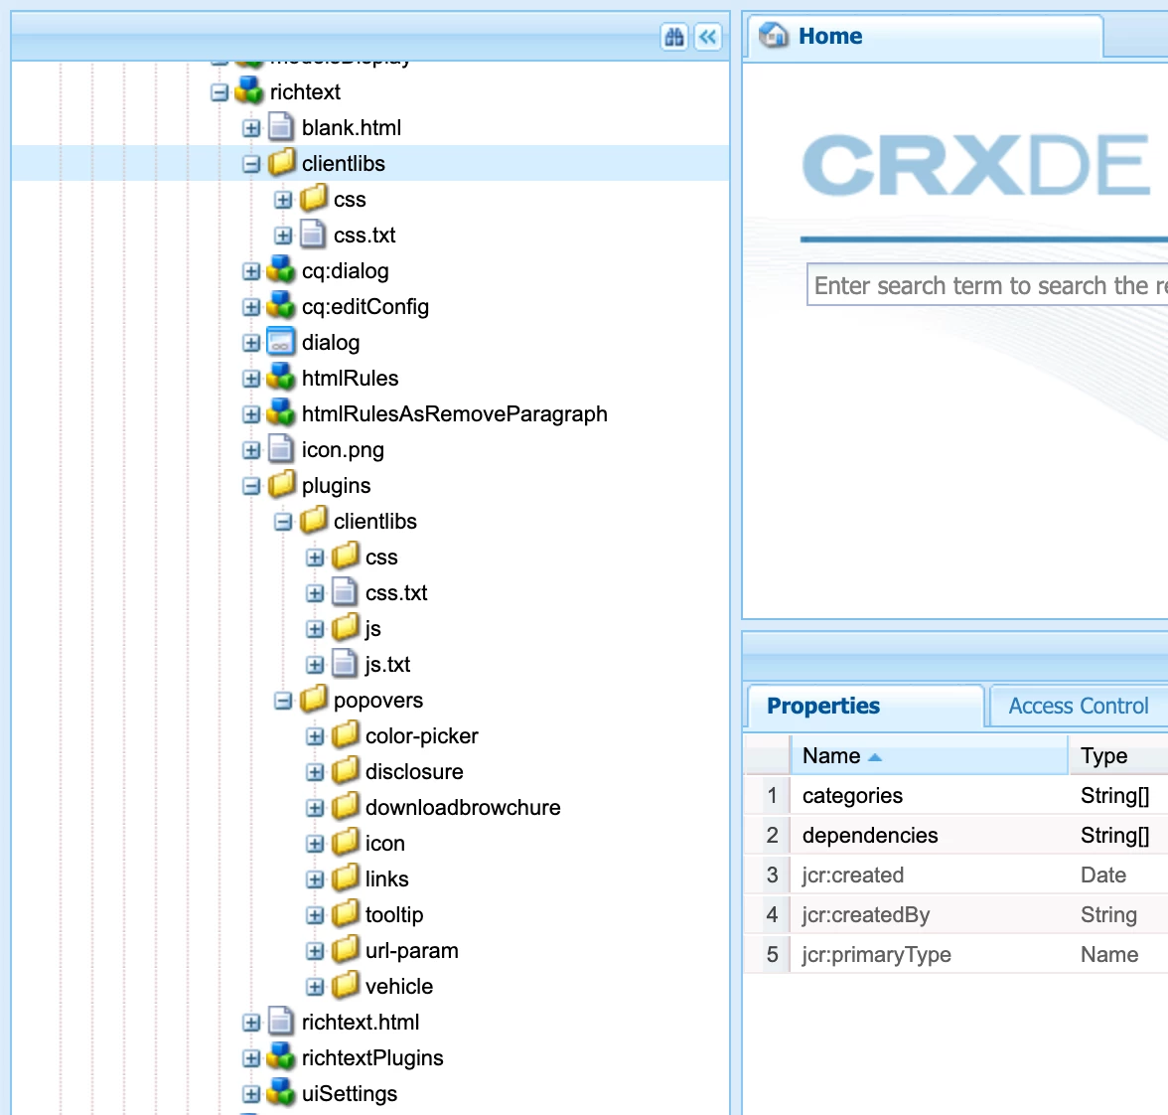
Task: Click the js folder icon under plugins clientlibs
Action: click(346, 628)
